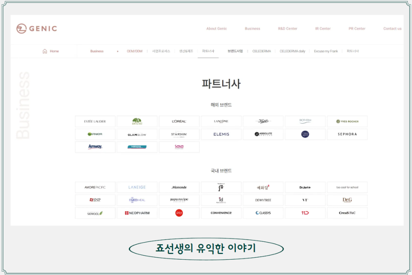This screenshot has width=412, height=275.
Task: Click the VT brand logo
Action: coord(305,200)
